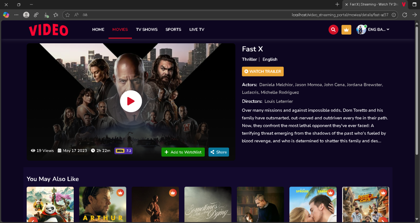Screen dimensions: 420x223
Task: Open the browser ellipsis menu
Action: point(16,15)
